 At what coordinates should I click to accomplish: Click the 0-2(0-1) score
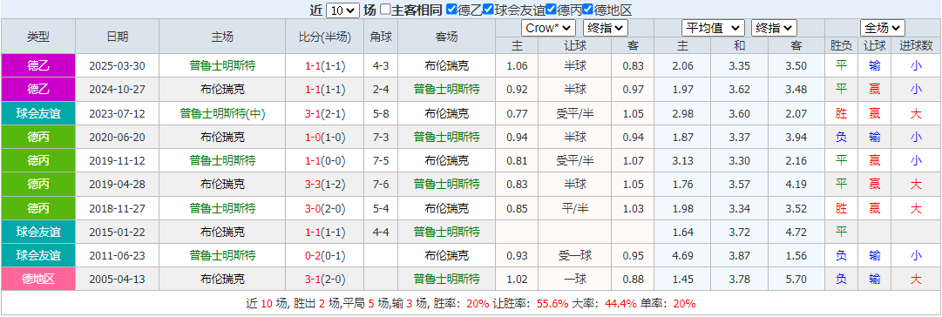coord(325,256)
